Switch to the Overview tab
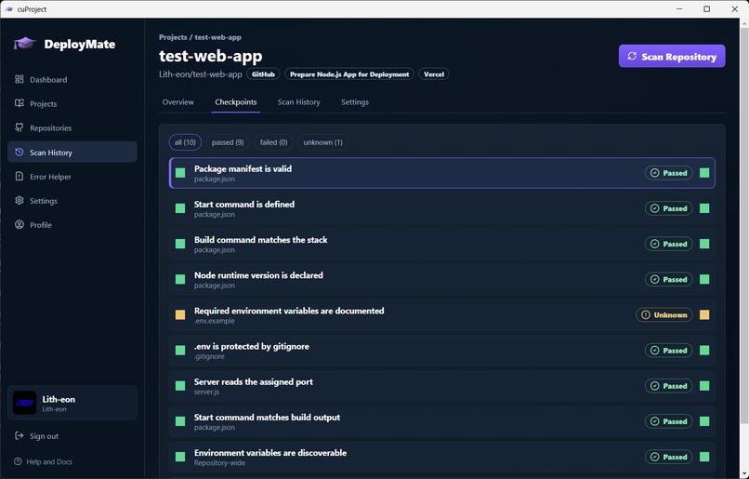Screen dimensions: 749x479 pos(177,102)
